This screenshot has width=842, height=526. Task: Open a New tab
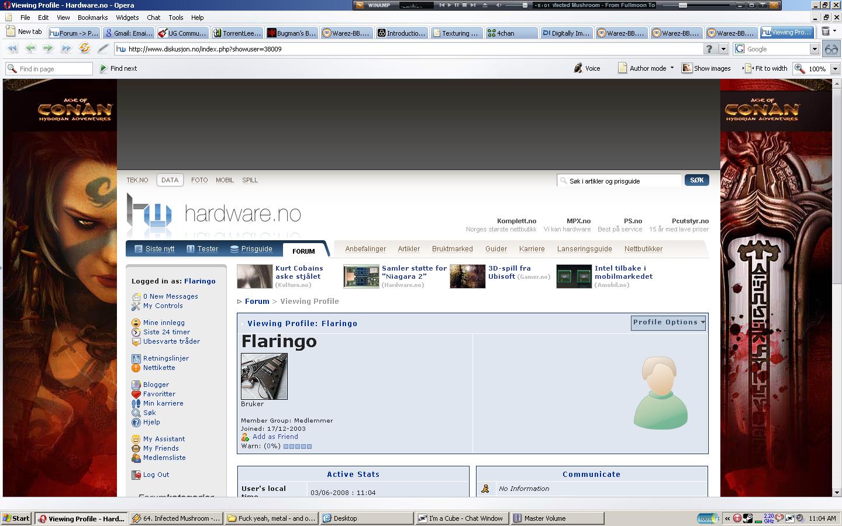tap(25, 32)
